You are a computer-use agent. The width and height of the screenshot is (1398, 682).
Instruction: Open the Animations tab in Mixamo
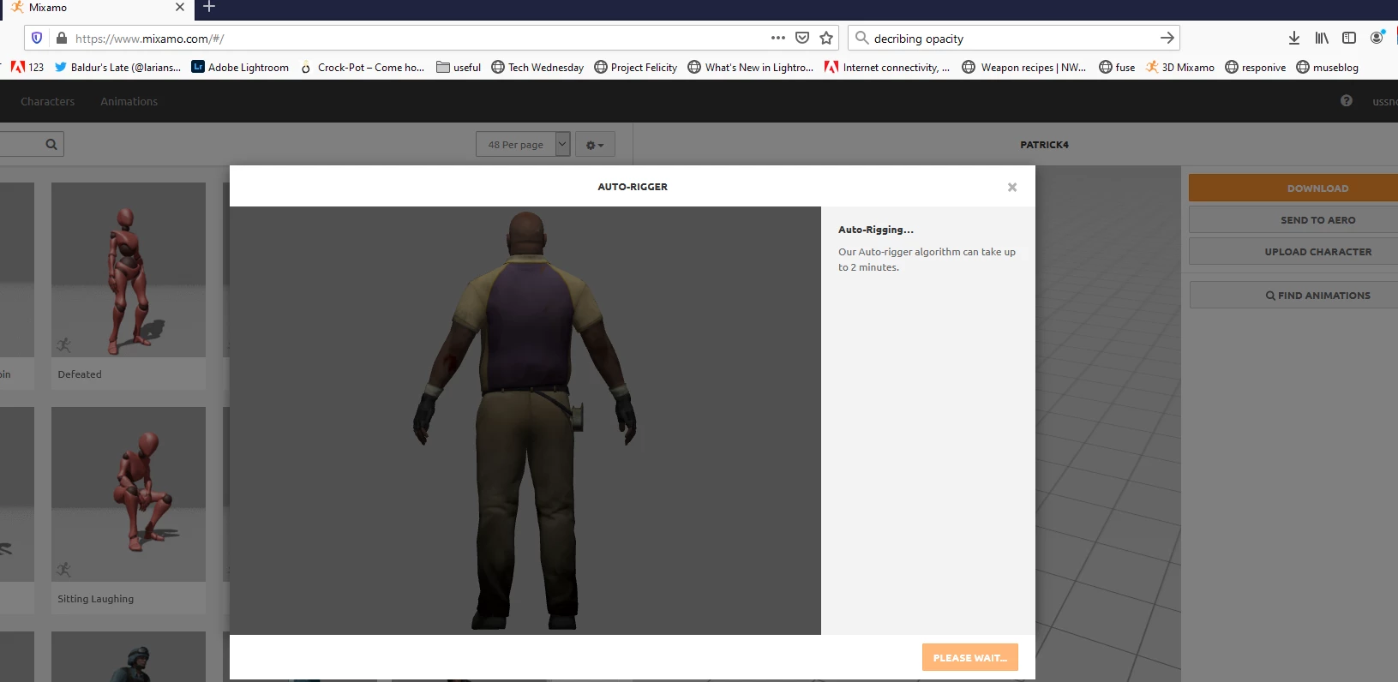129,101
